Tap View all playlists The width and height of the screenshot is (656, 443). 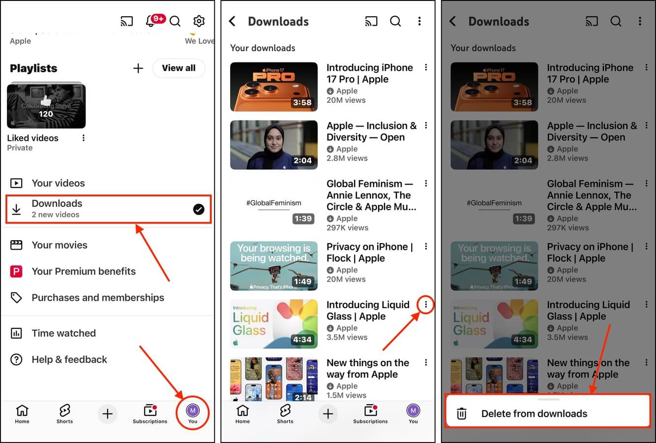179,68
